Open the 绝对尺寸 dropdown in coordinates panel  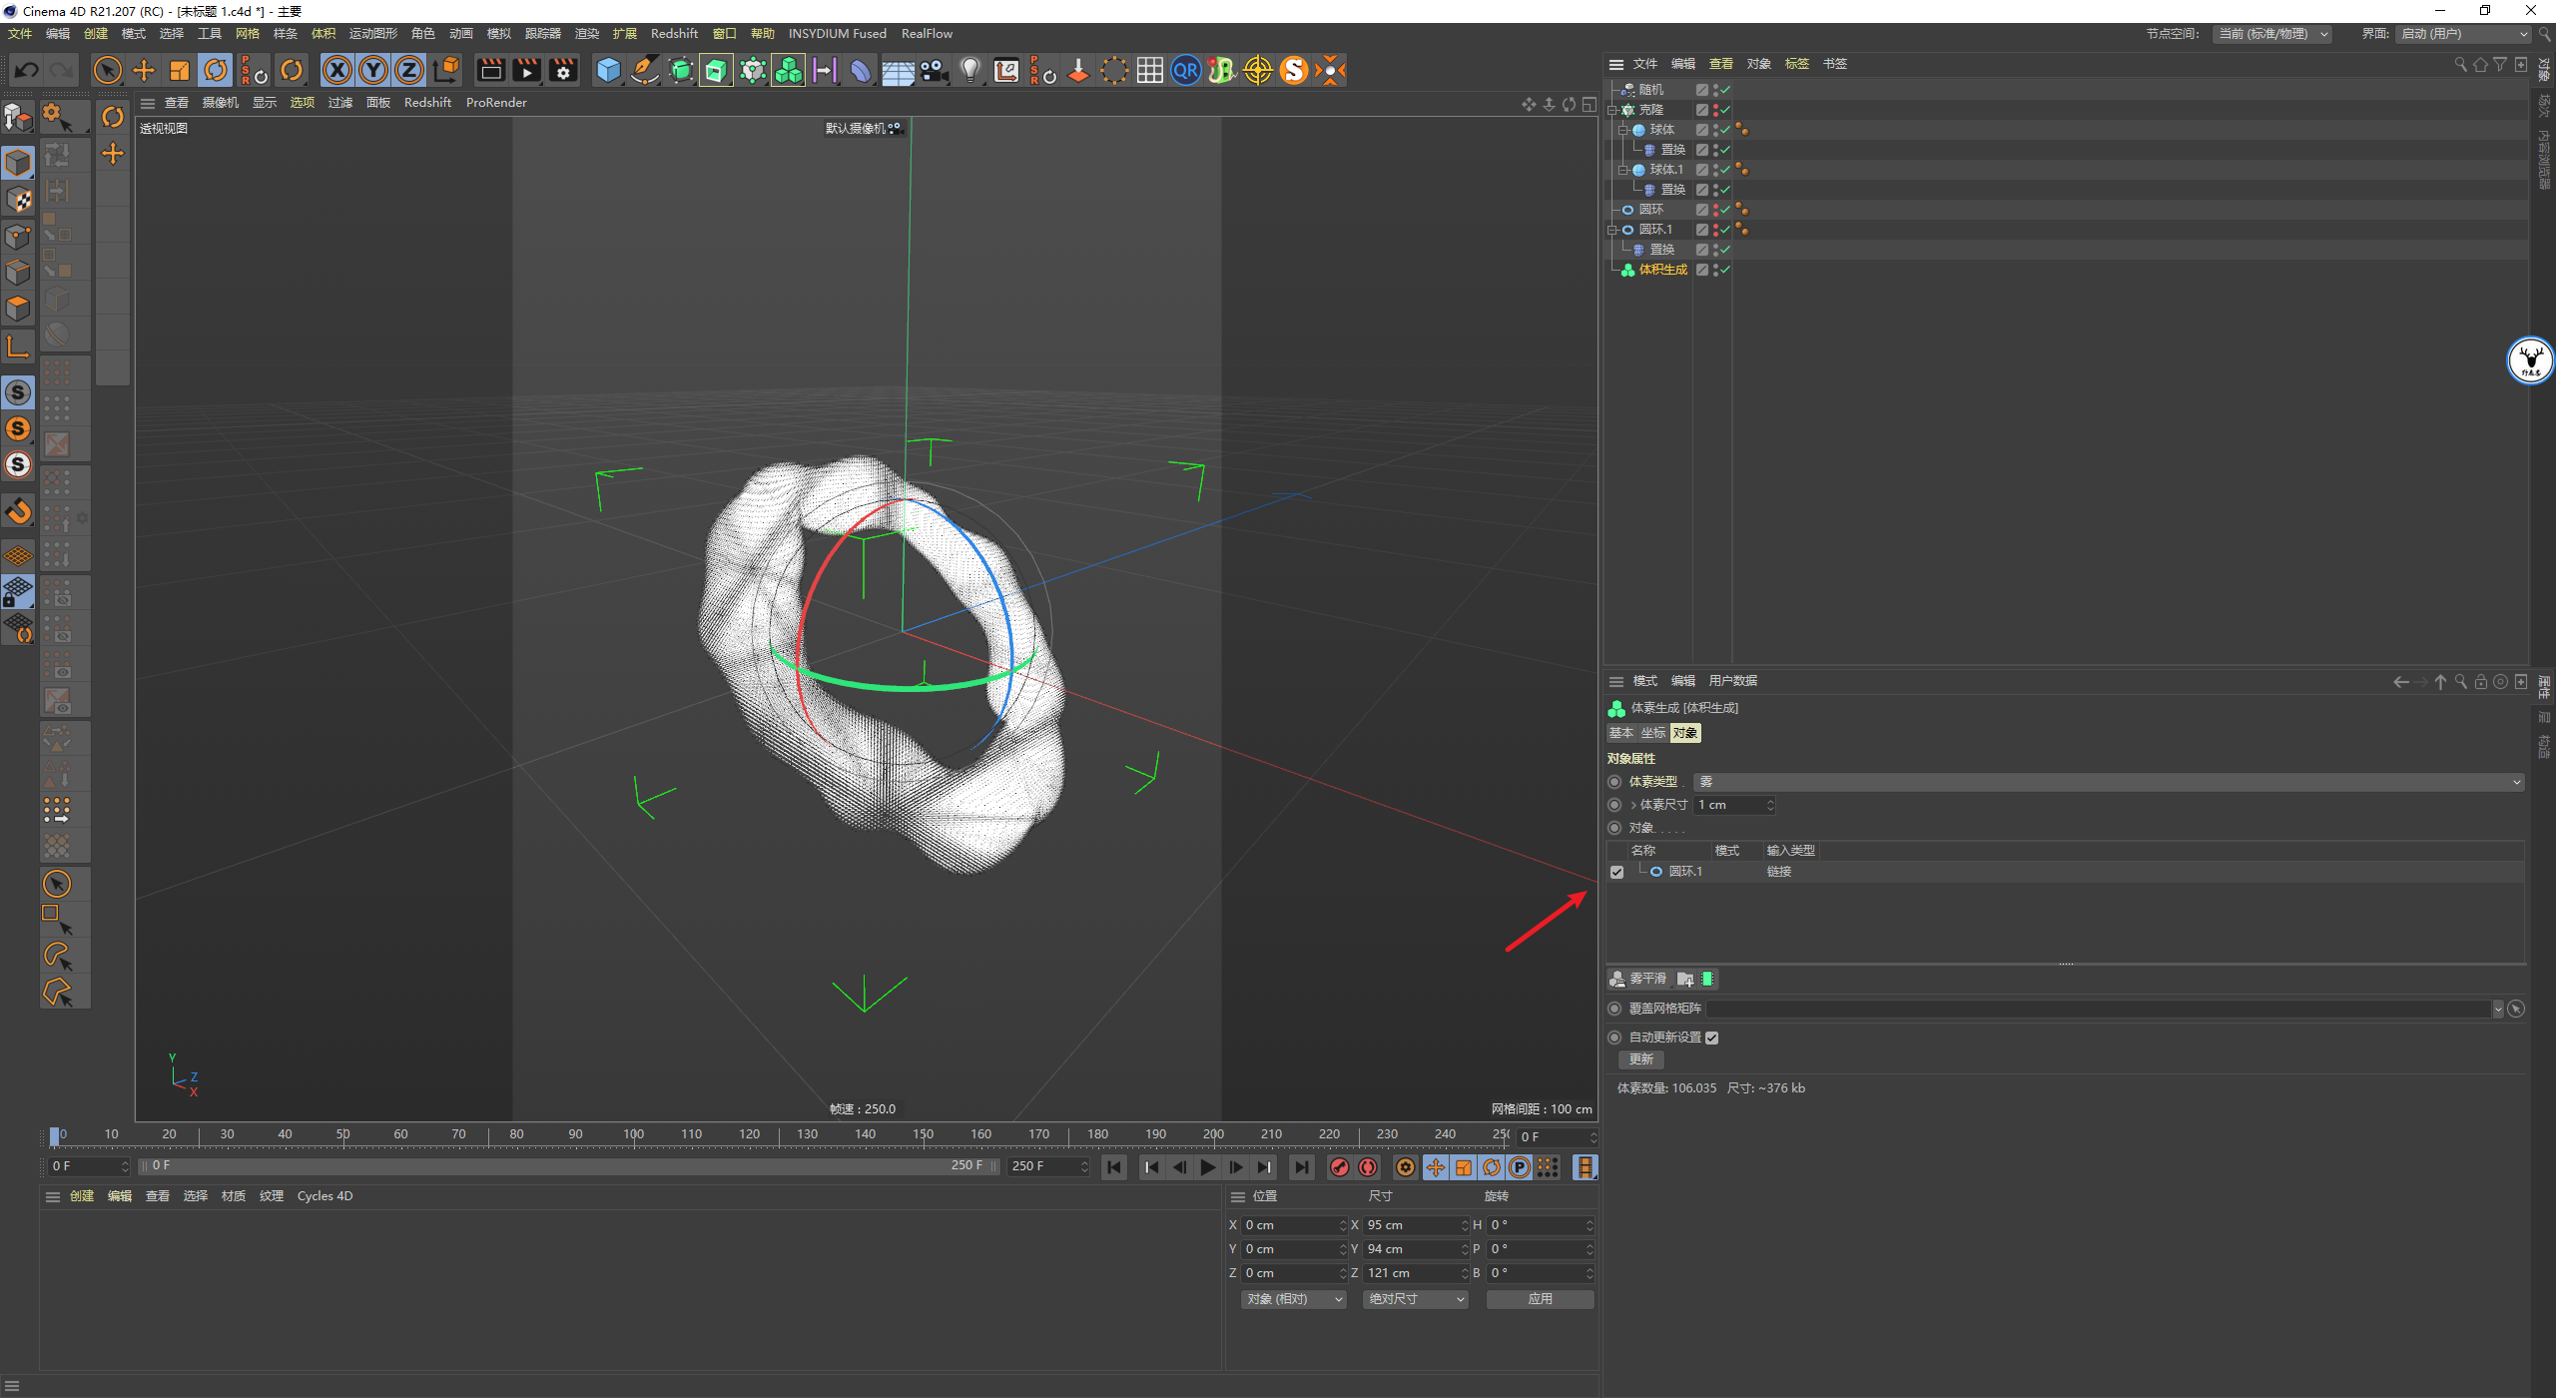1415,1299
